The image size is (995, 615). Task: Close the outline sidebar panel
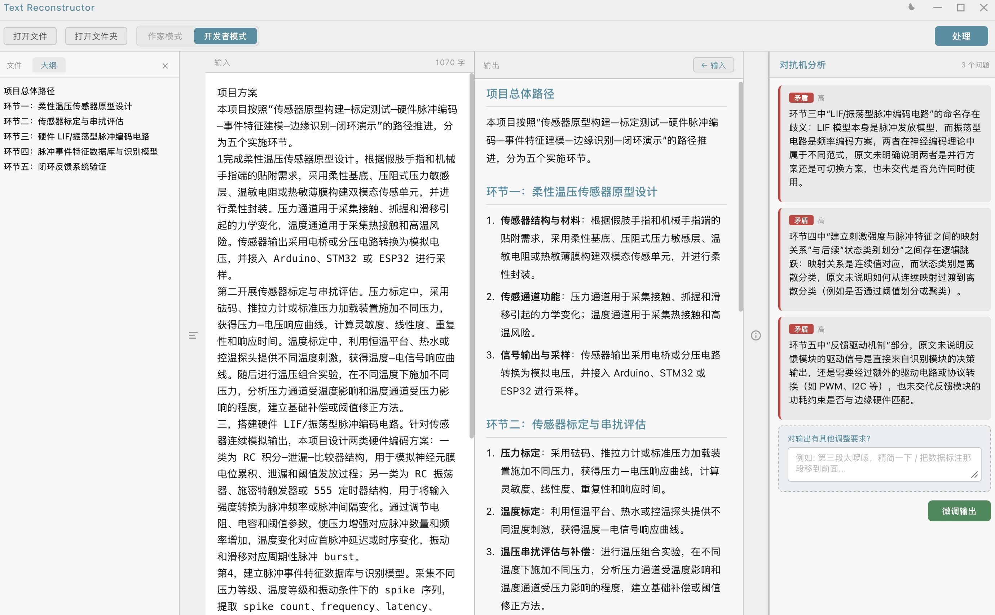coord(165,66)
